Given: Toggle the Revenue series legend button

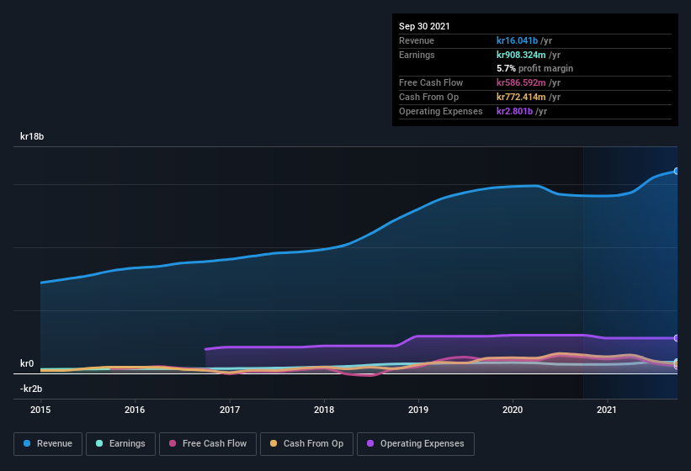Looking at the screenshot, I should 48,444.
